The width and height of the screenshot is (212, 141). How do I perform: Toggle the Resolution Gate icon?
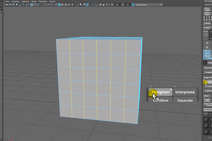pyautogui.click(x=38, y=5)
